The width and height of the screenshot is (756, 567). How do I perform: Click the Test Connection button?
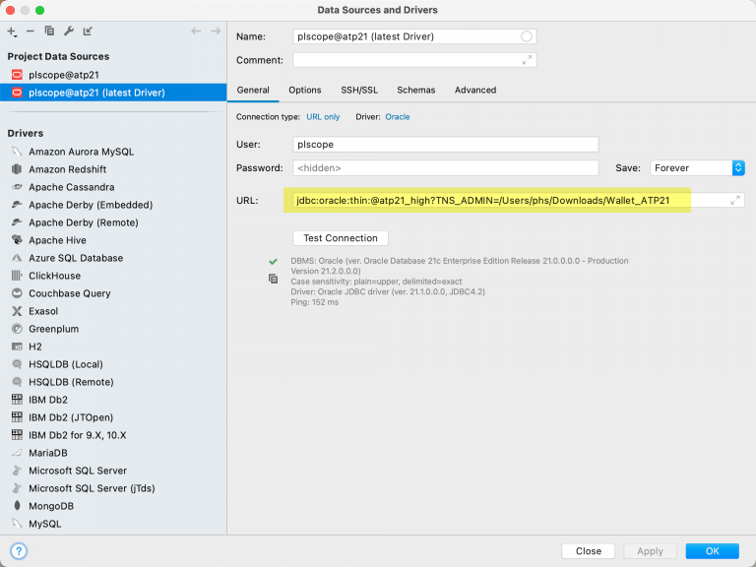pyautogui.click(x=341, y=238)
